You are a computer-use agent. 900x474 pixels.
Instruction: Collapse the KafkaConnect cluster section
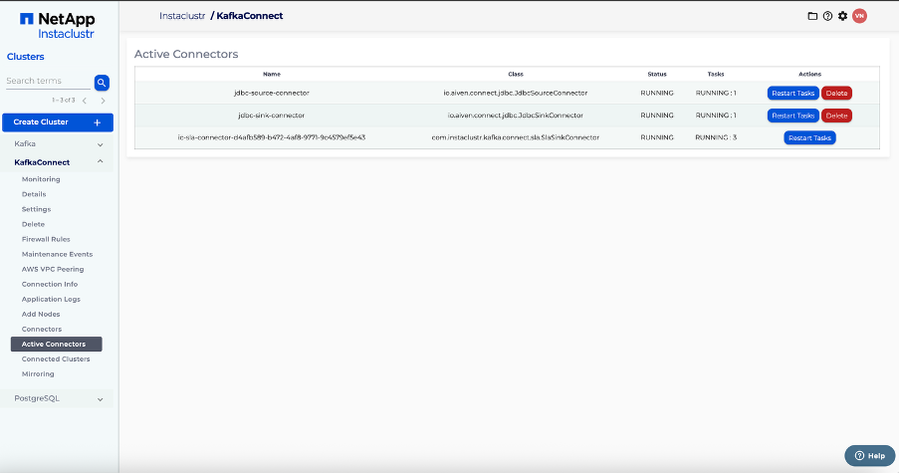coord(100,161)
